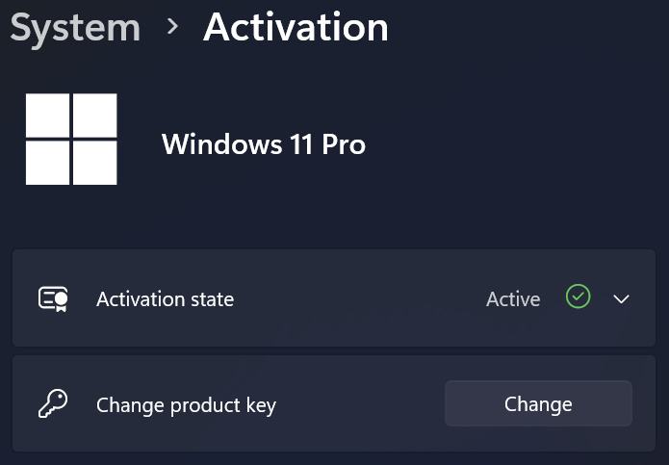
Task: Click the green Active checkmark icon
Action: point(578,297)
